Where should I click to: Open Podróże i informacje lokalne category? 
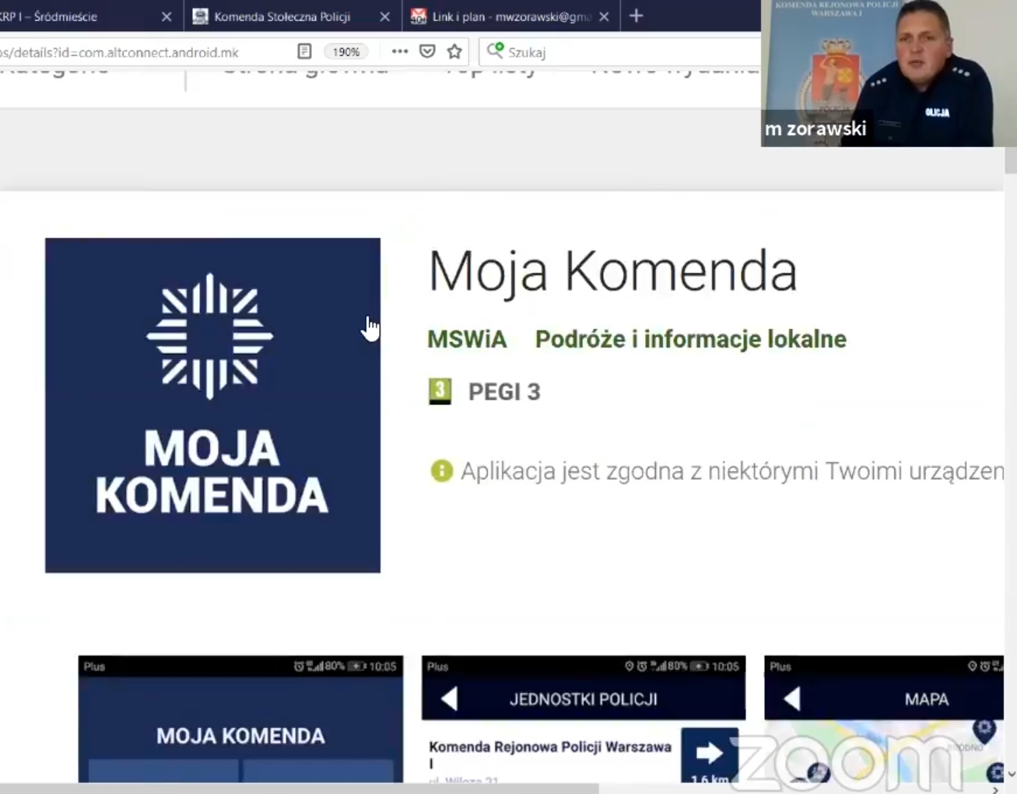[x=690, y=339]
